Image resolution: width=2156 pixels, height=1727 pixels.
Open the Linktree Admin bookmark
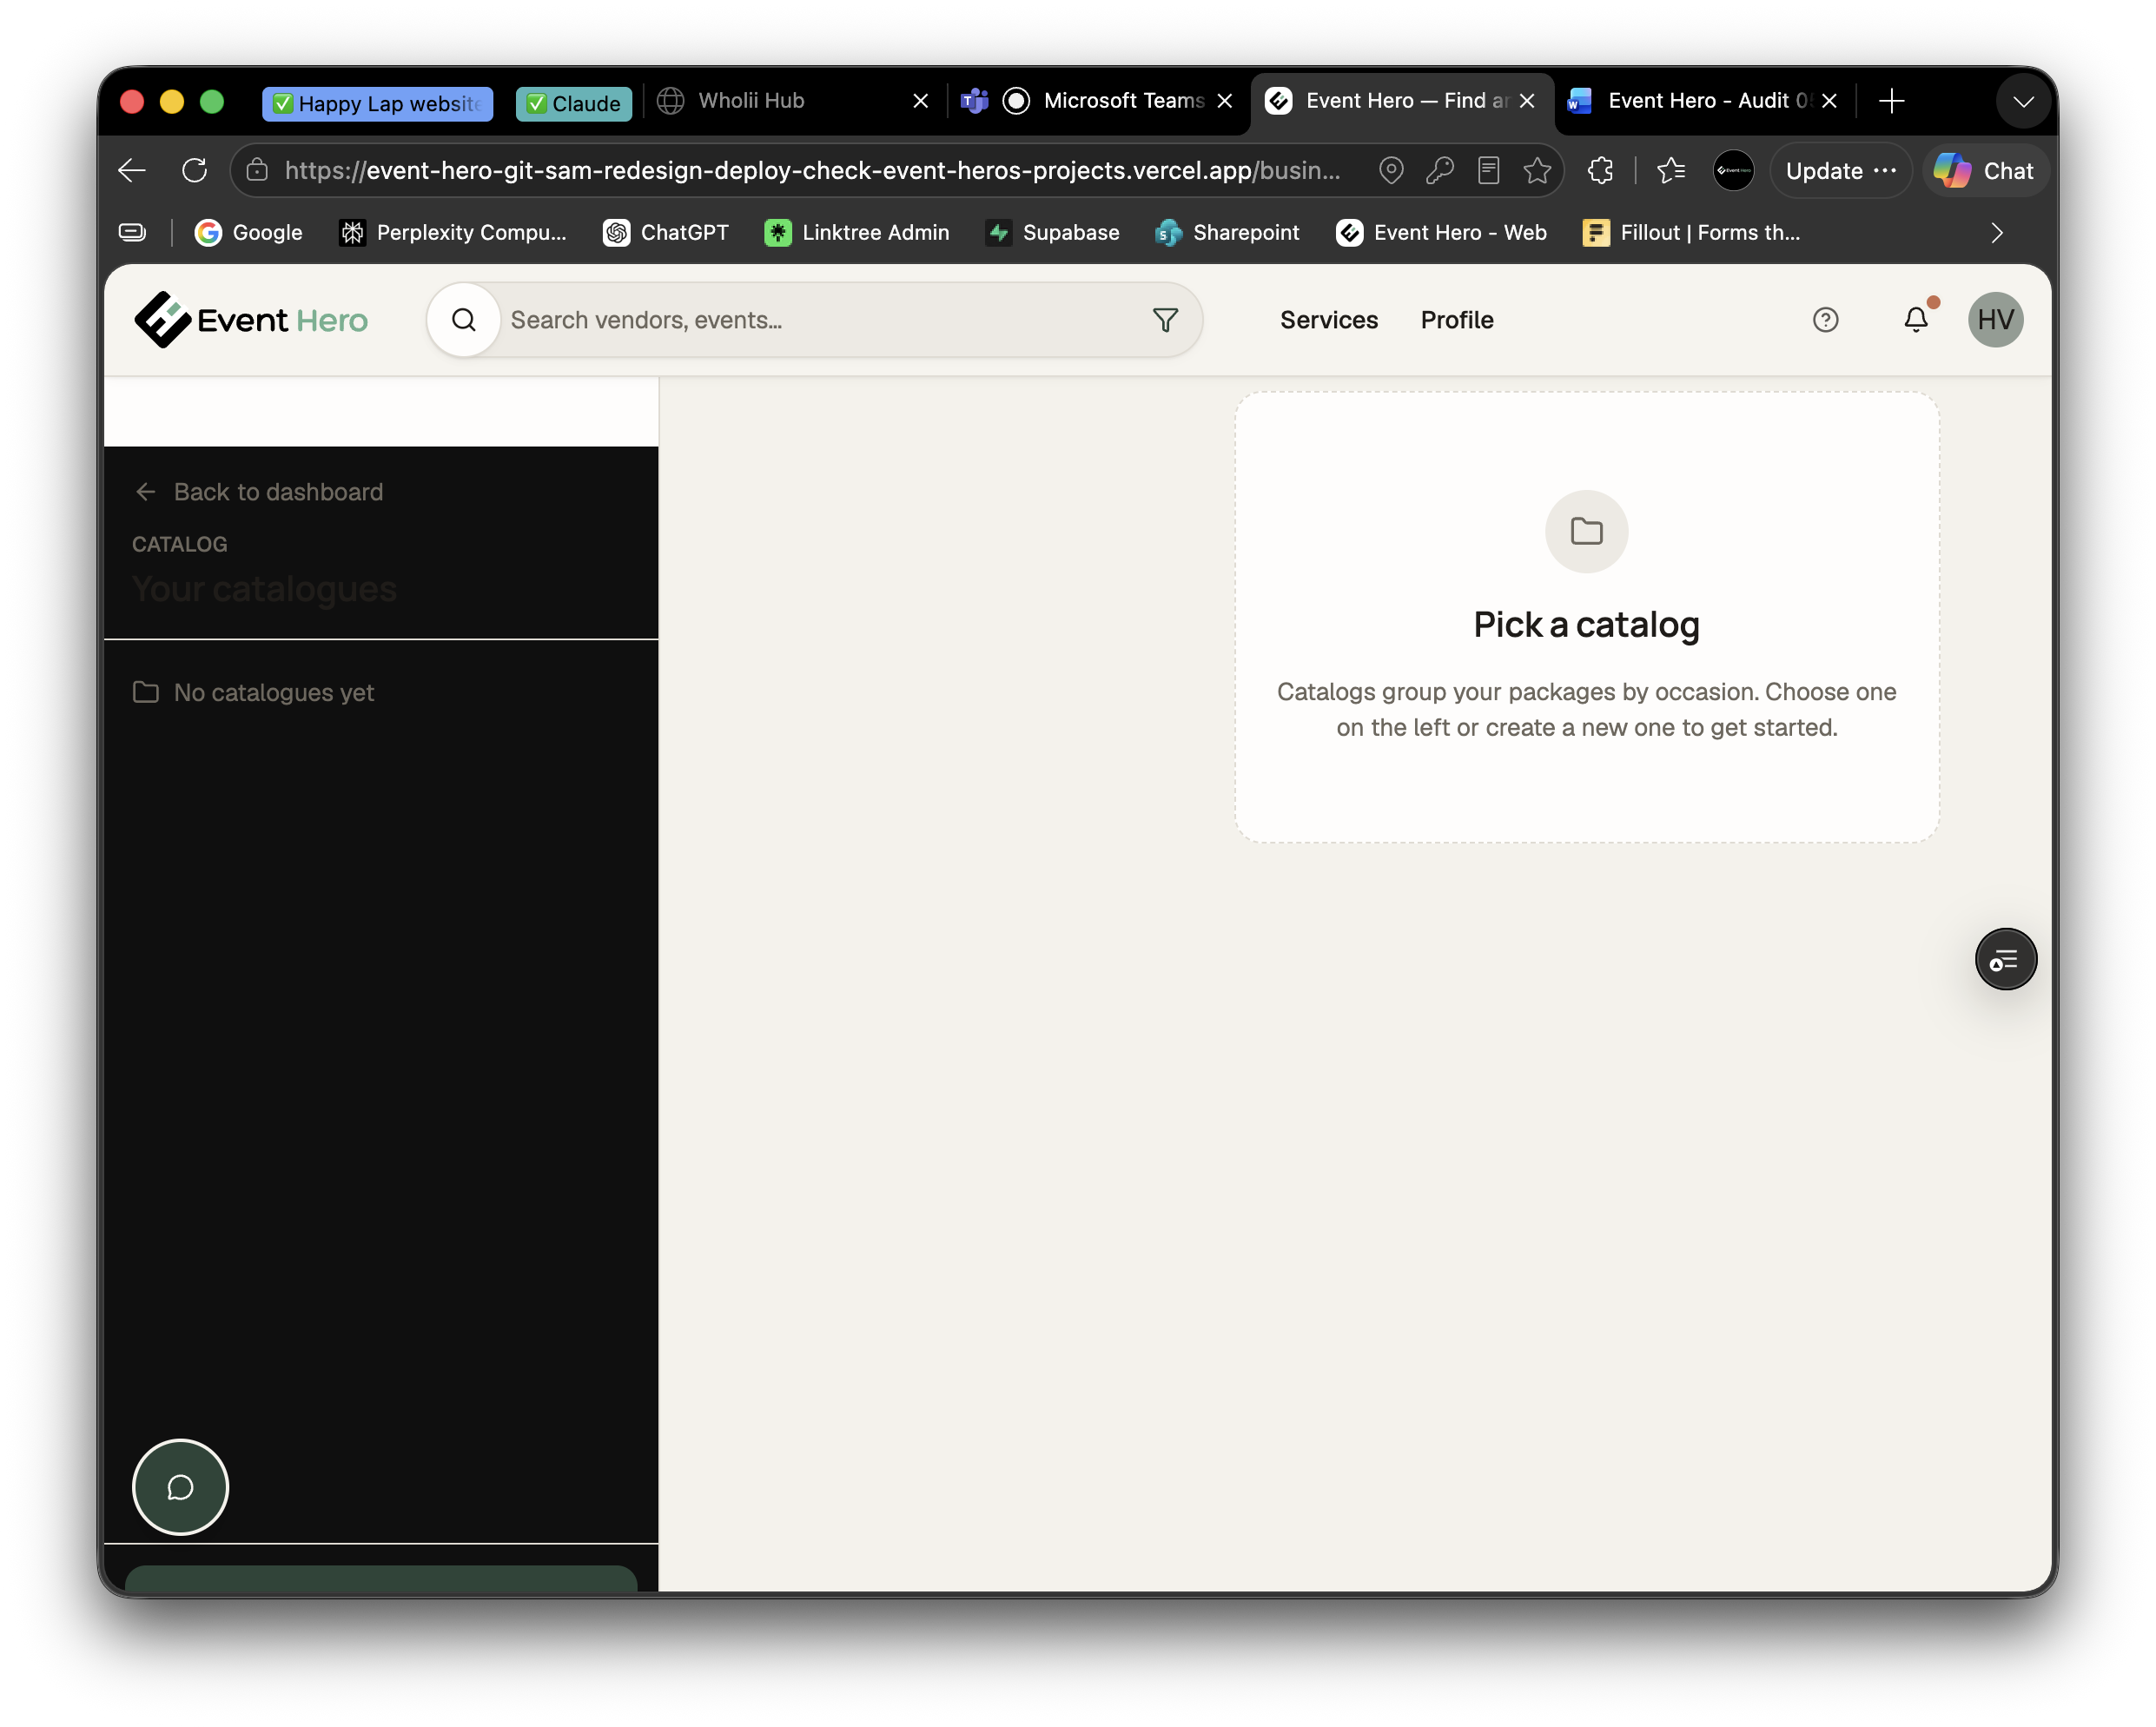856,233
